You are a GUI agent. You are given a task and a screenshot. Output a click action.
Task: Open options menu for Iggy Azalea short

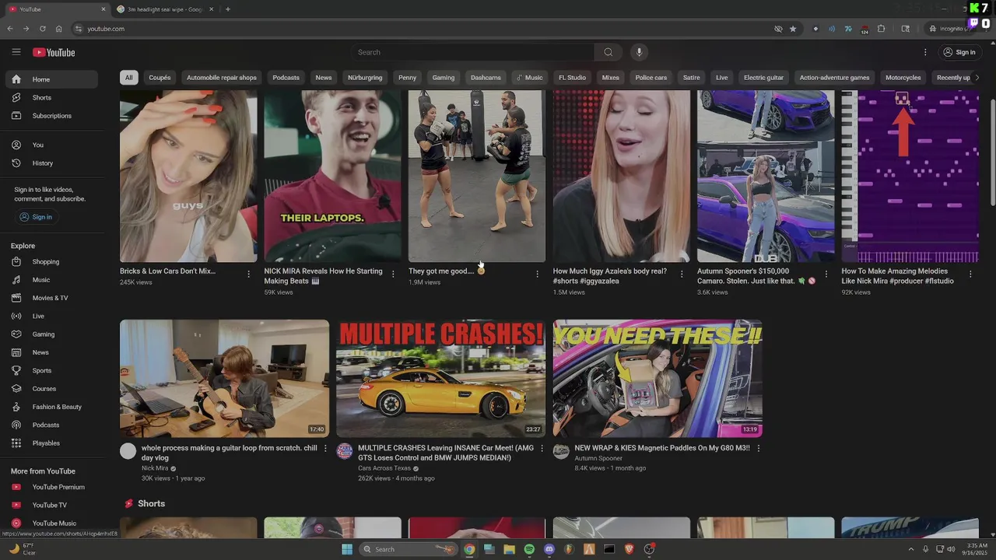coord(682,274)
